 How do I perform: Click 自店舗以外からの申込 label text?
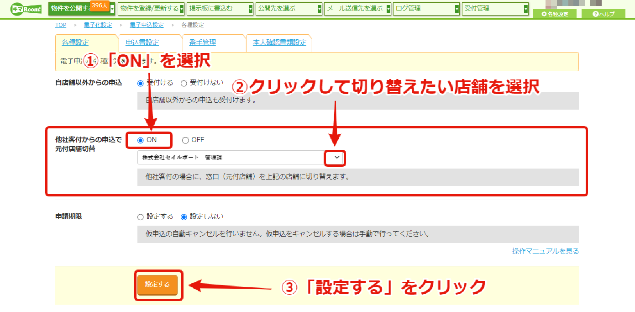[x=89, y=83]
